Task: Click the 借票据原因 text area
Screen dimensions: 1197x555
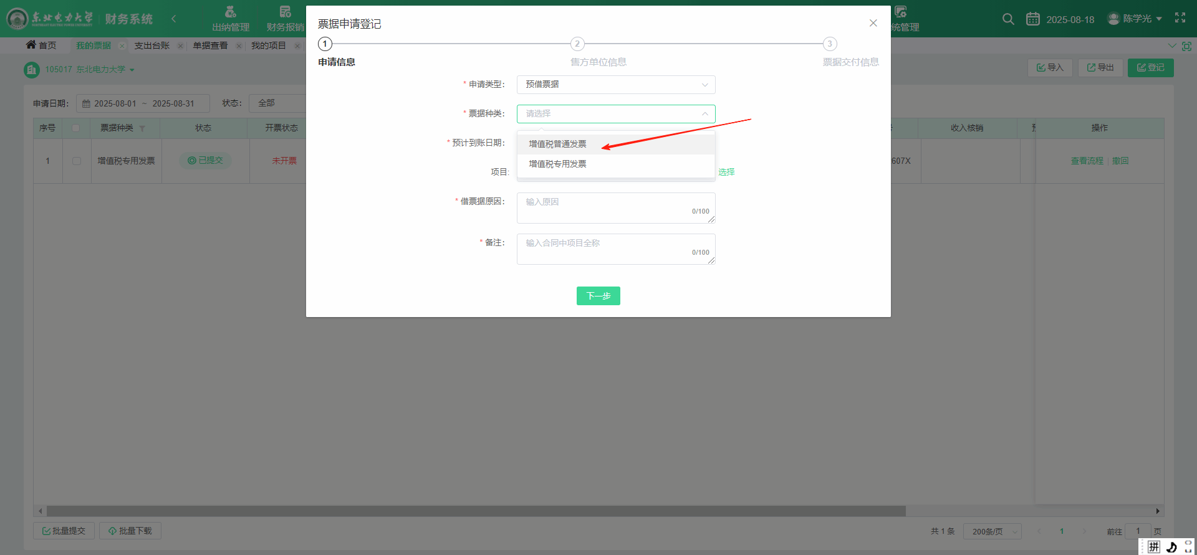Action: [x=615, y=207]
